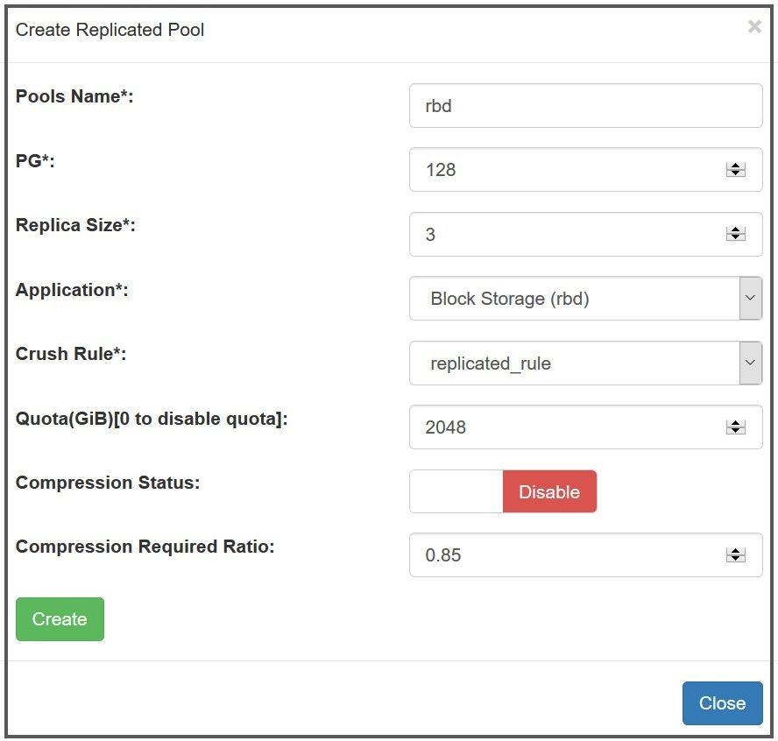Decrease the Compression Required Ratio
Viewport: 778px width, 741px height.
[x=734, y=561]
